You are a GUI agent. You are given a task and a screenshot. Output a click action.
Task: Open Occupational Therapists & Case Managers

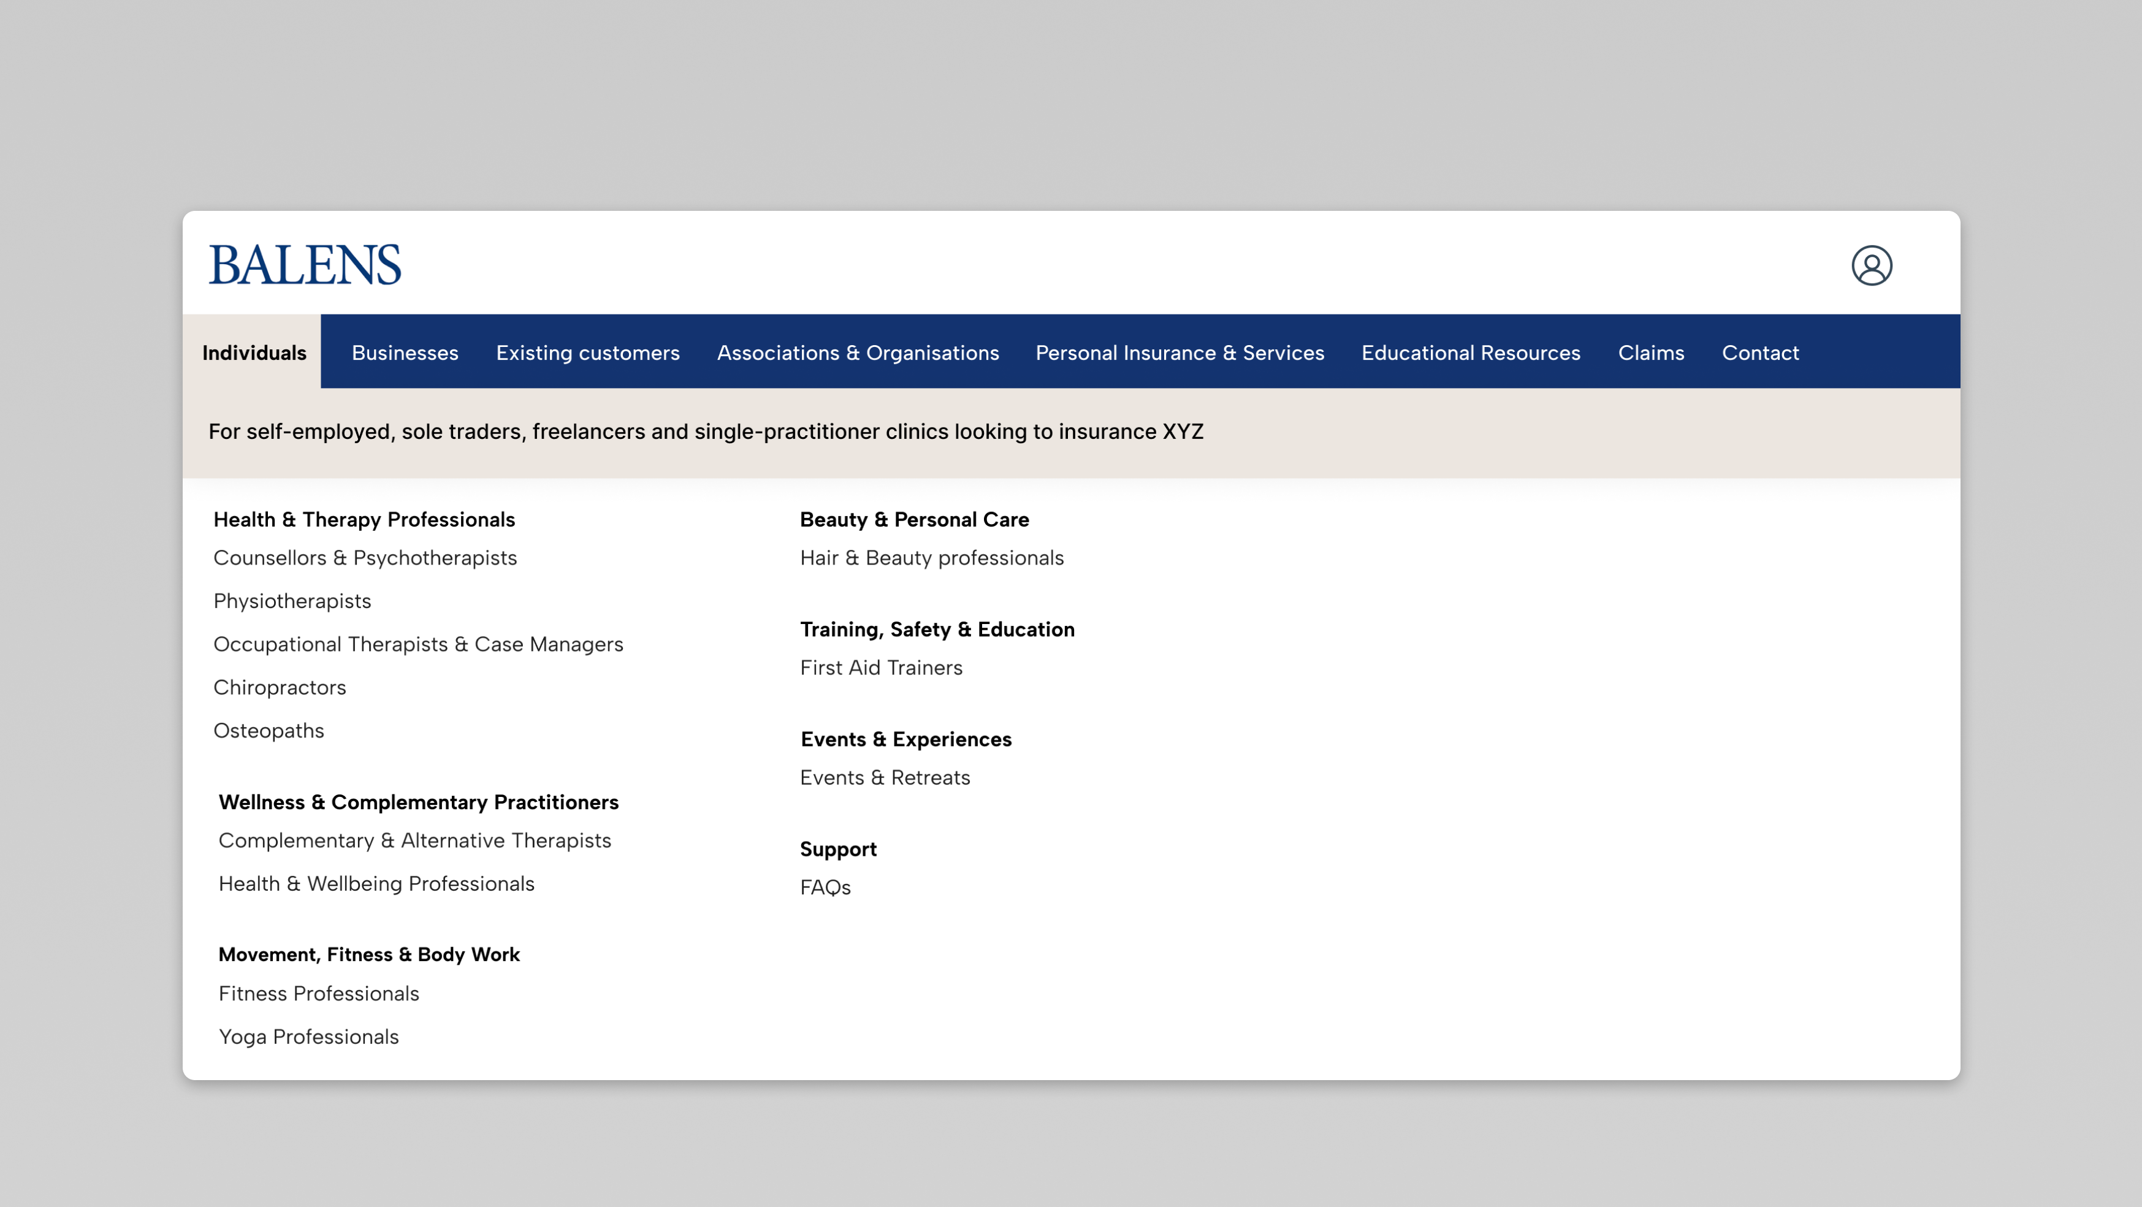click(x=418, y=644)
